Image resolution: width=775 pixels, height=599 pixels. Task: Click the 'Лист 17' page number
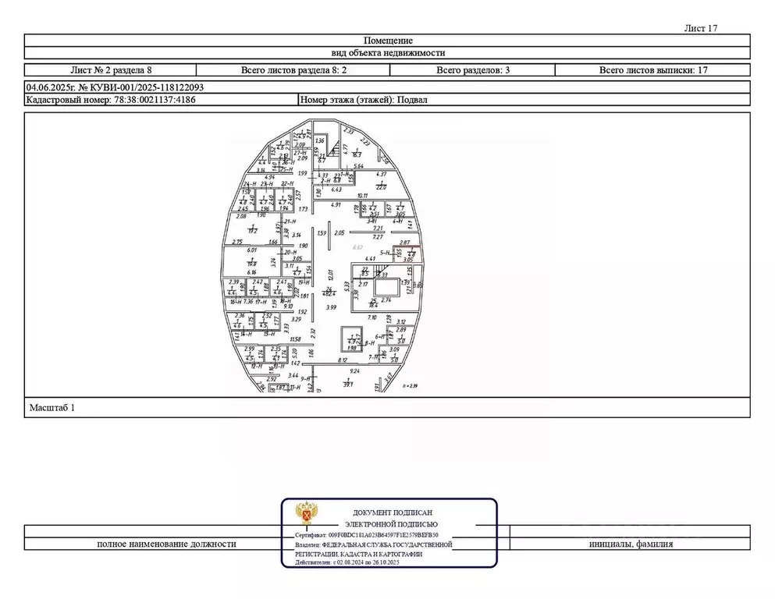pyautogui.click(x=700, y=28)
